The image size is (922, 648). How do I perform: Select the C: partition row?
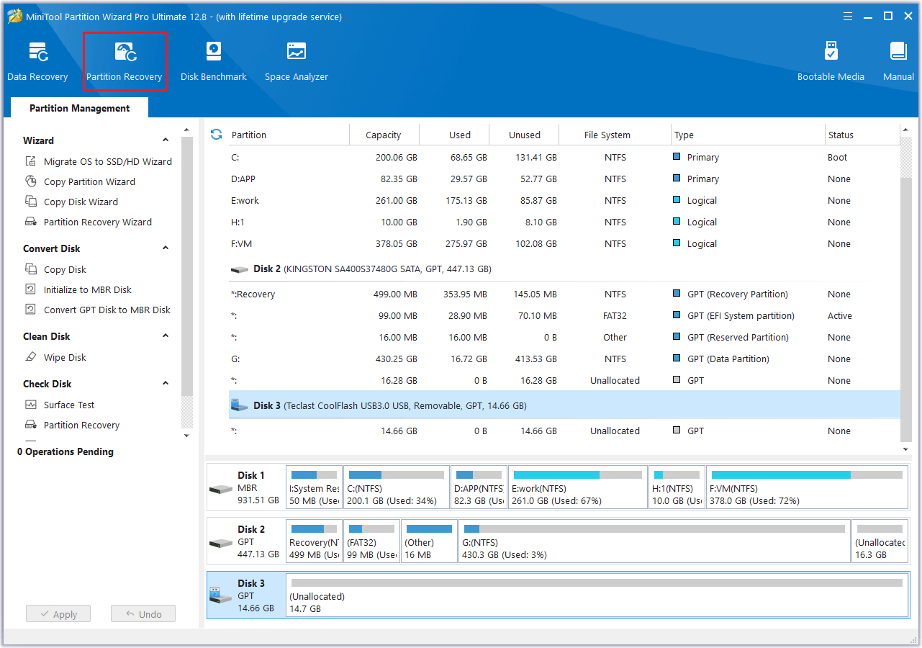(x=564, y=157)
